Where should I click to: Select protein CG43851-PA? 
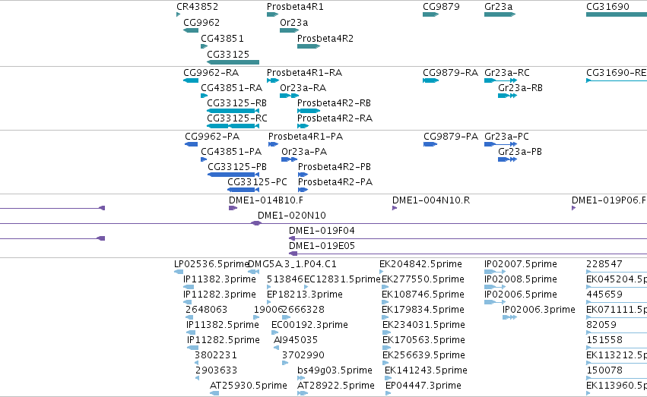pyautogui.click(x=231, y=152)
